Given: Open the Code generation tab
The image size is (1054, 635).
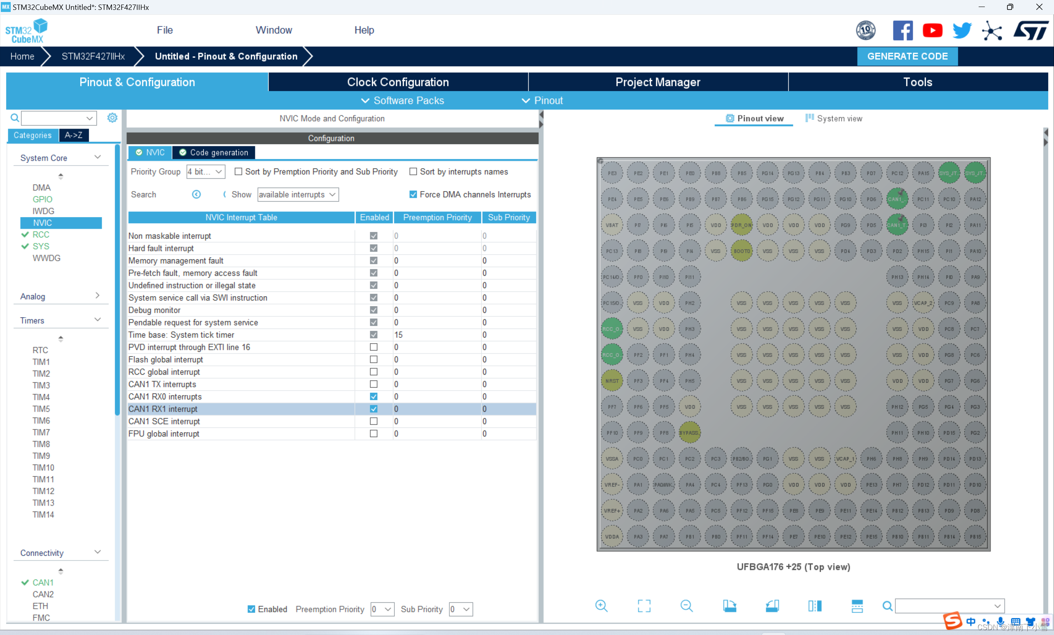Looking at the screenshot, I should click(x=214, y=153).
